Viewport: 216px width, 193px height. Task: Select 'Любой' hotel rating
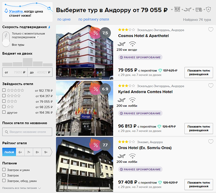[x=9, y=152]
